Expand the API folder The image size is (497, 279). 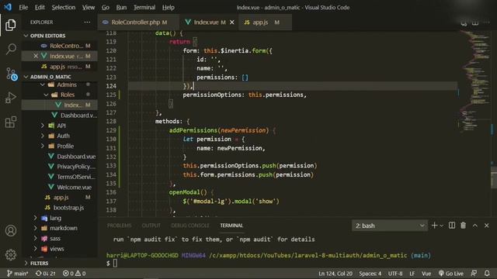coord(61,126)
